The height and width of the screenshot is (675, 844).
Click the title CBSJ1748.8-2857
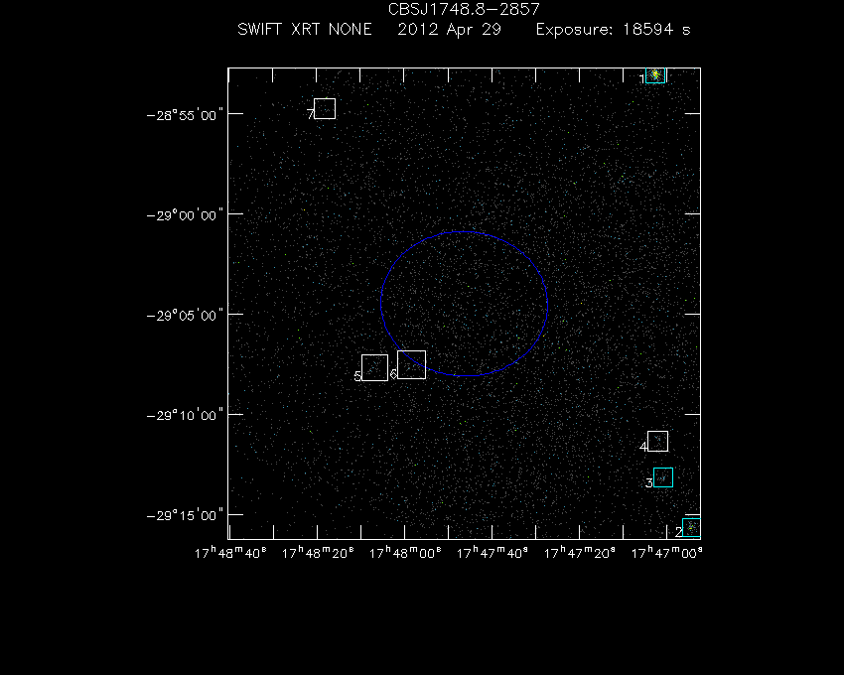click(464, 9)
